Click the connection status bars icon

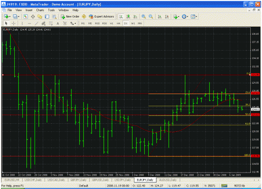pos(224,186)
